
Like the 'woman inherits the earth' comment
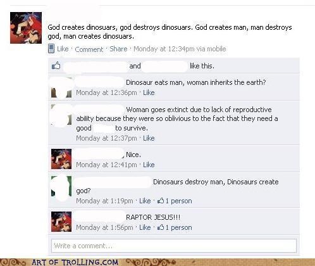pos(149,92)
